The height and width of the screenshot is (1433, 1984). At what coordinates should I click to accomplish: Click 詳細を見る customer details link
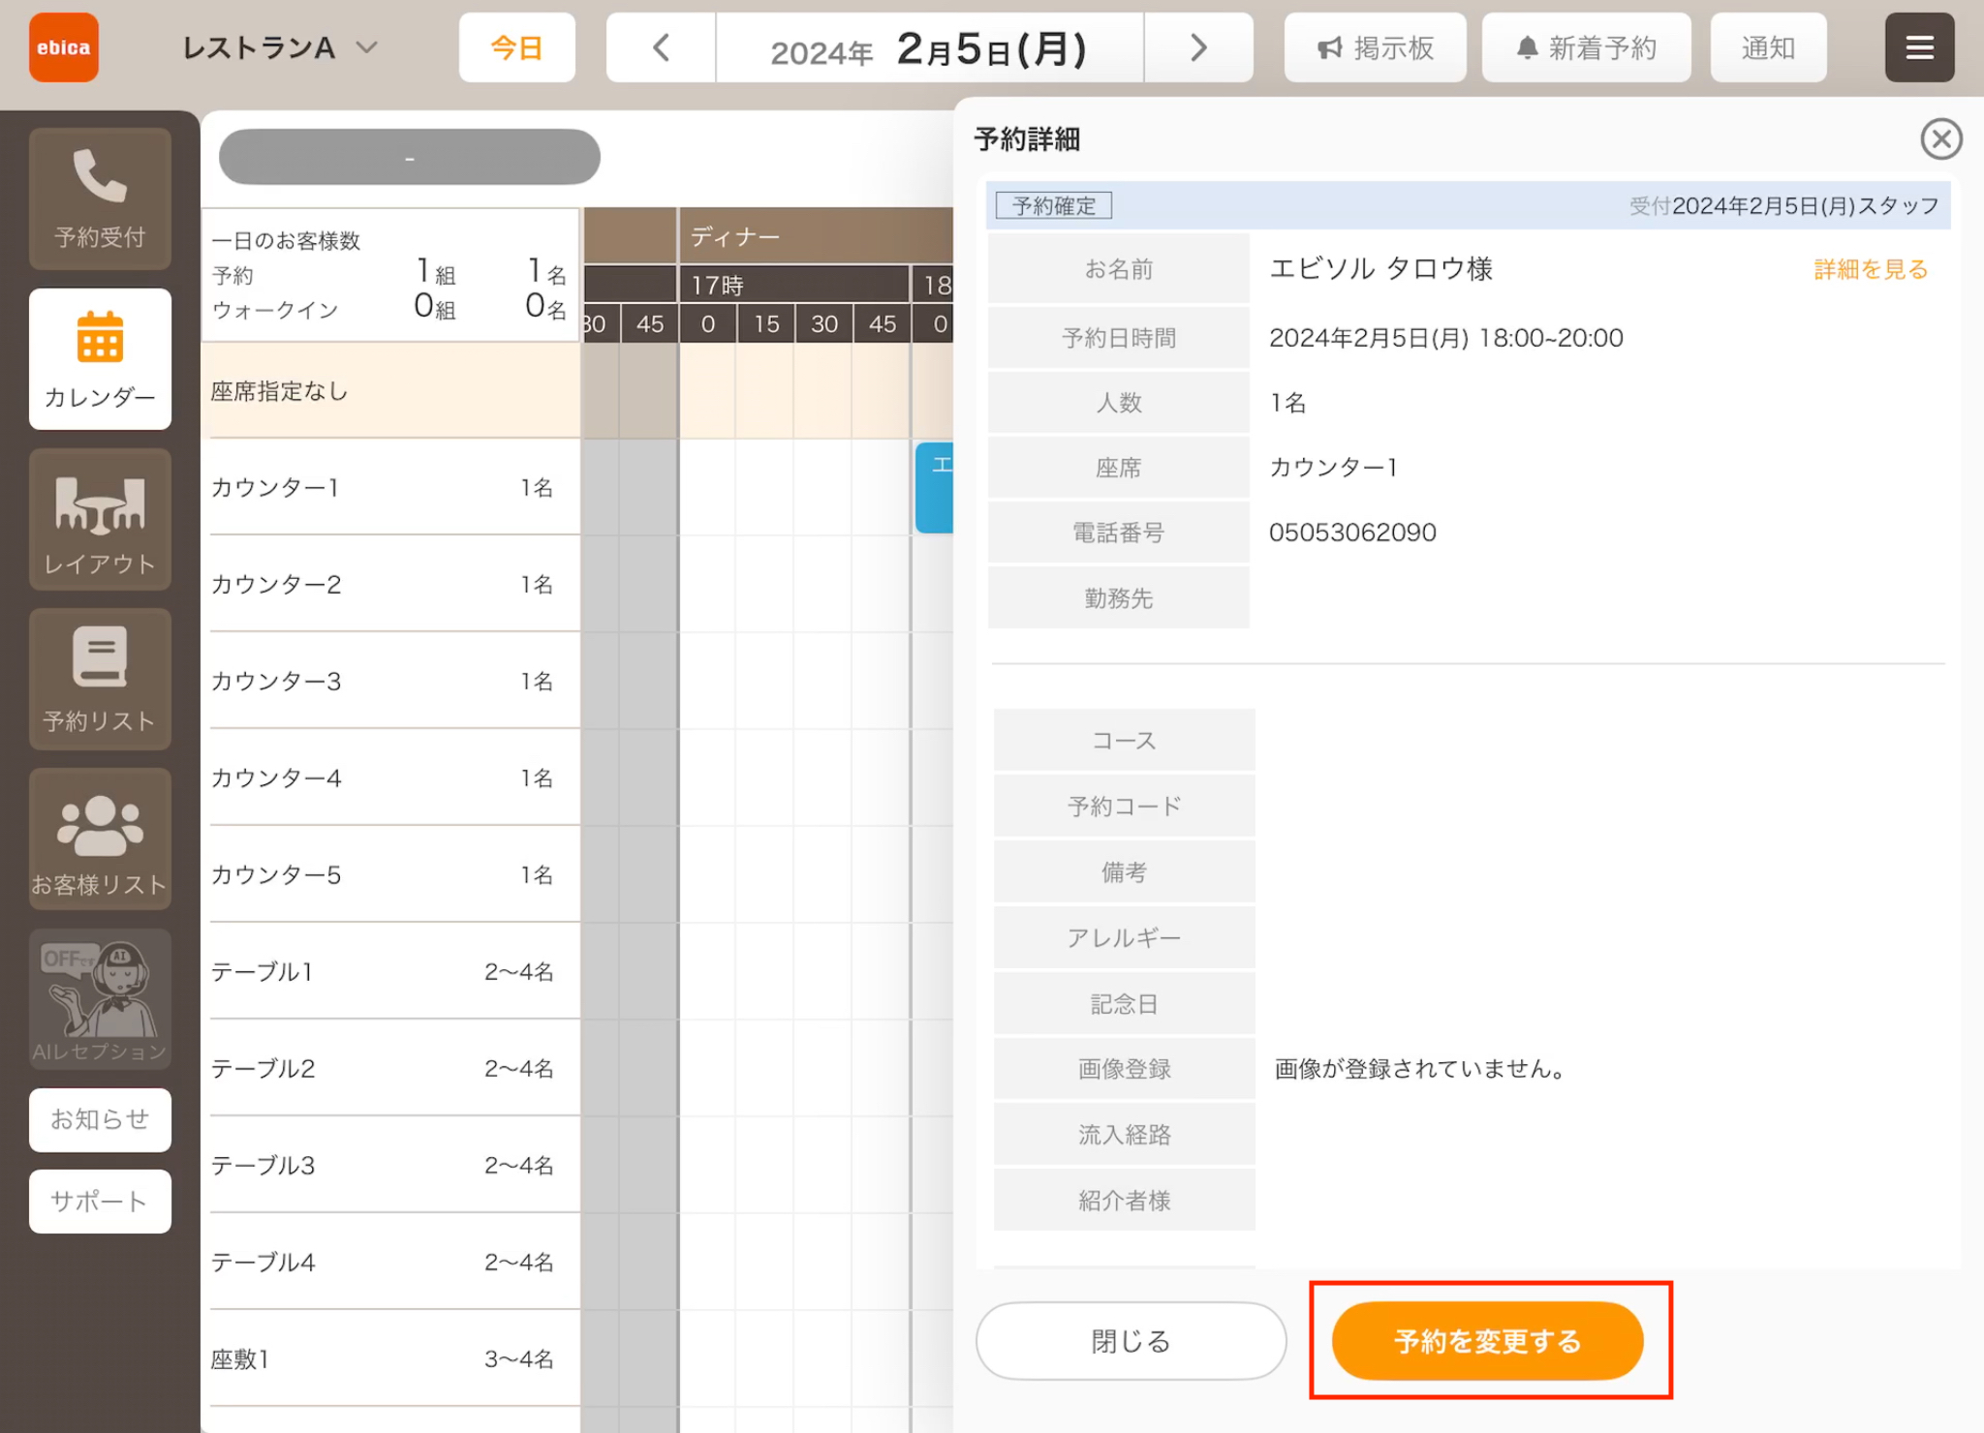[x=1871, y=269]
